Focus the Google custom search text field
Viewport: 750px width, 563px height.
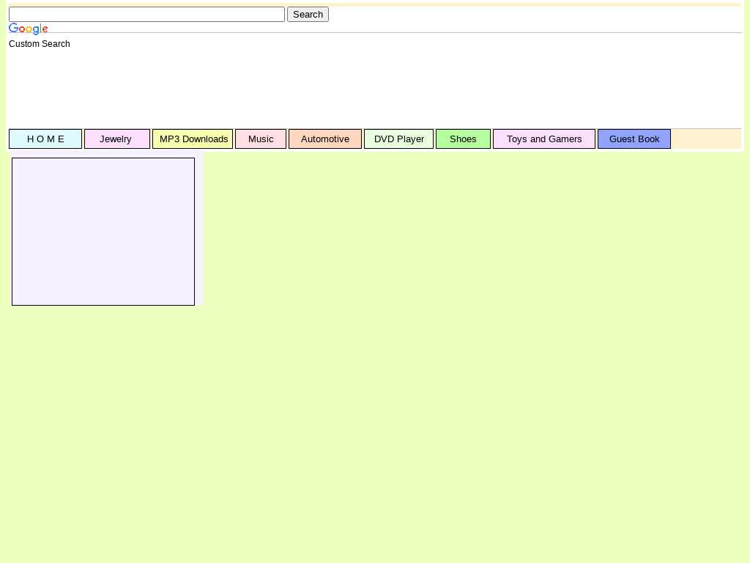coord(146,15)
